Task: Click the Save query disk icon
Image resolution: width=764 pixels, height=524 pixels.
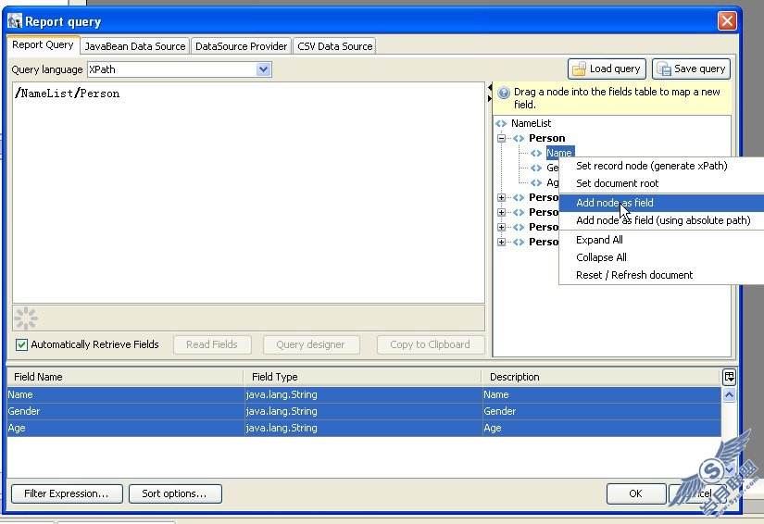Action: tap(664, 69)
